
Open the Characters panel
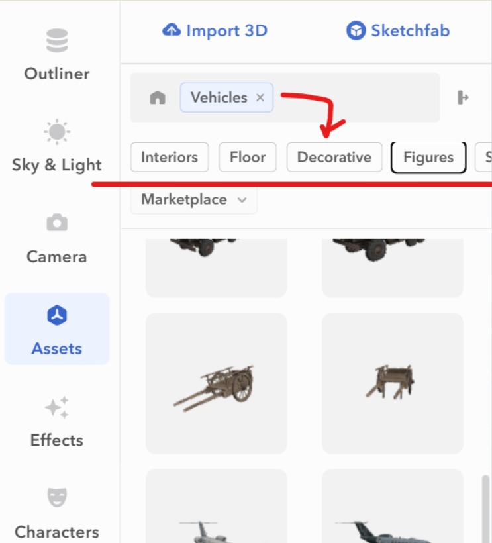click(57, 513)
